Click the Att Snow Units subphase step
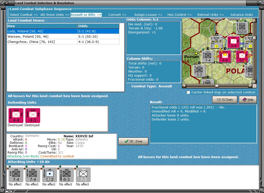 coord(55,15)
